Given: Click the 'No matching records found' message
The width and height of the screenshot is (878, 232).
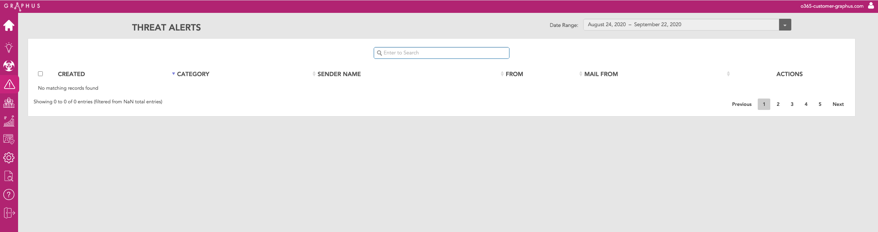Looking at the screenshot, I should [x=68, y=88].
